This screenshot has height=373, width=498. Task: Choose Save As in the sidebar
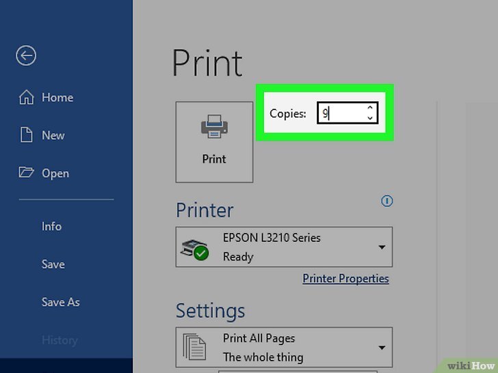60,302
